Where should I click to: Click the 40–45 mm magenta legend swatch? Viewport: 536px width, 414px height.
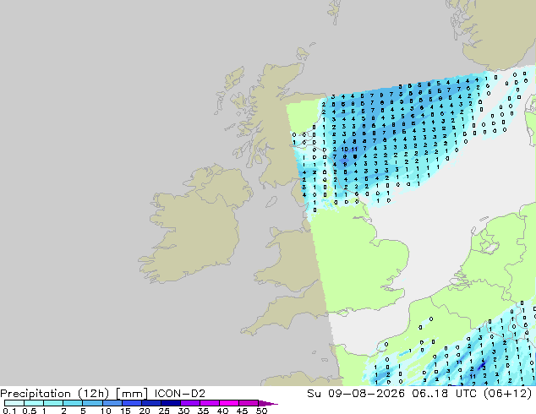pos(229,403)
